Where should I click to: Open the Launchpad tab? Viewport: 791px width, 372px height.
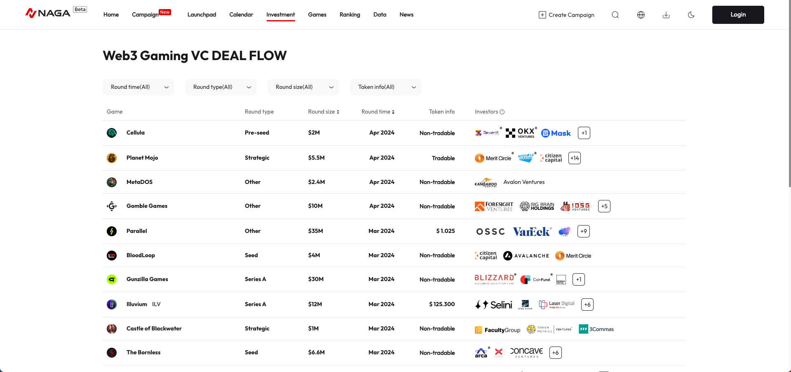point(202,15)
